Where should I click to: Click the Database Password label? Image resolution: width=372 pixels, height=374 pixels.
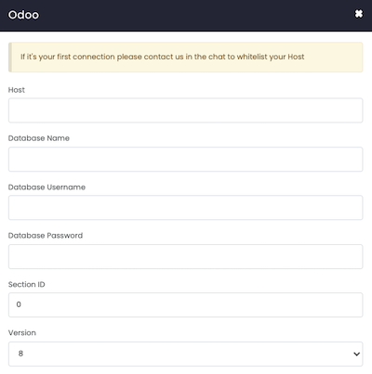pyautogui.click(x=46, y=236)
